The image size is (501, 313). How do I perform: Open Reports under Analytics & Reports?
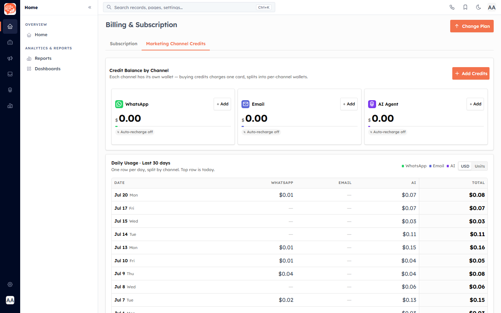[43, 58]
